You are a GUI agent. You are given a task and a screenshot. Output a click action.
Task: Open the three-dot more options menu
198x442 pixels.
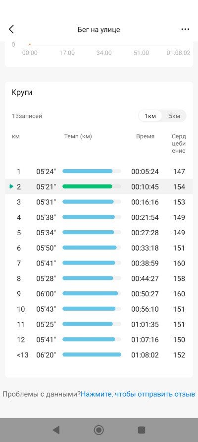(x=185, y=29)
